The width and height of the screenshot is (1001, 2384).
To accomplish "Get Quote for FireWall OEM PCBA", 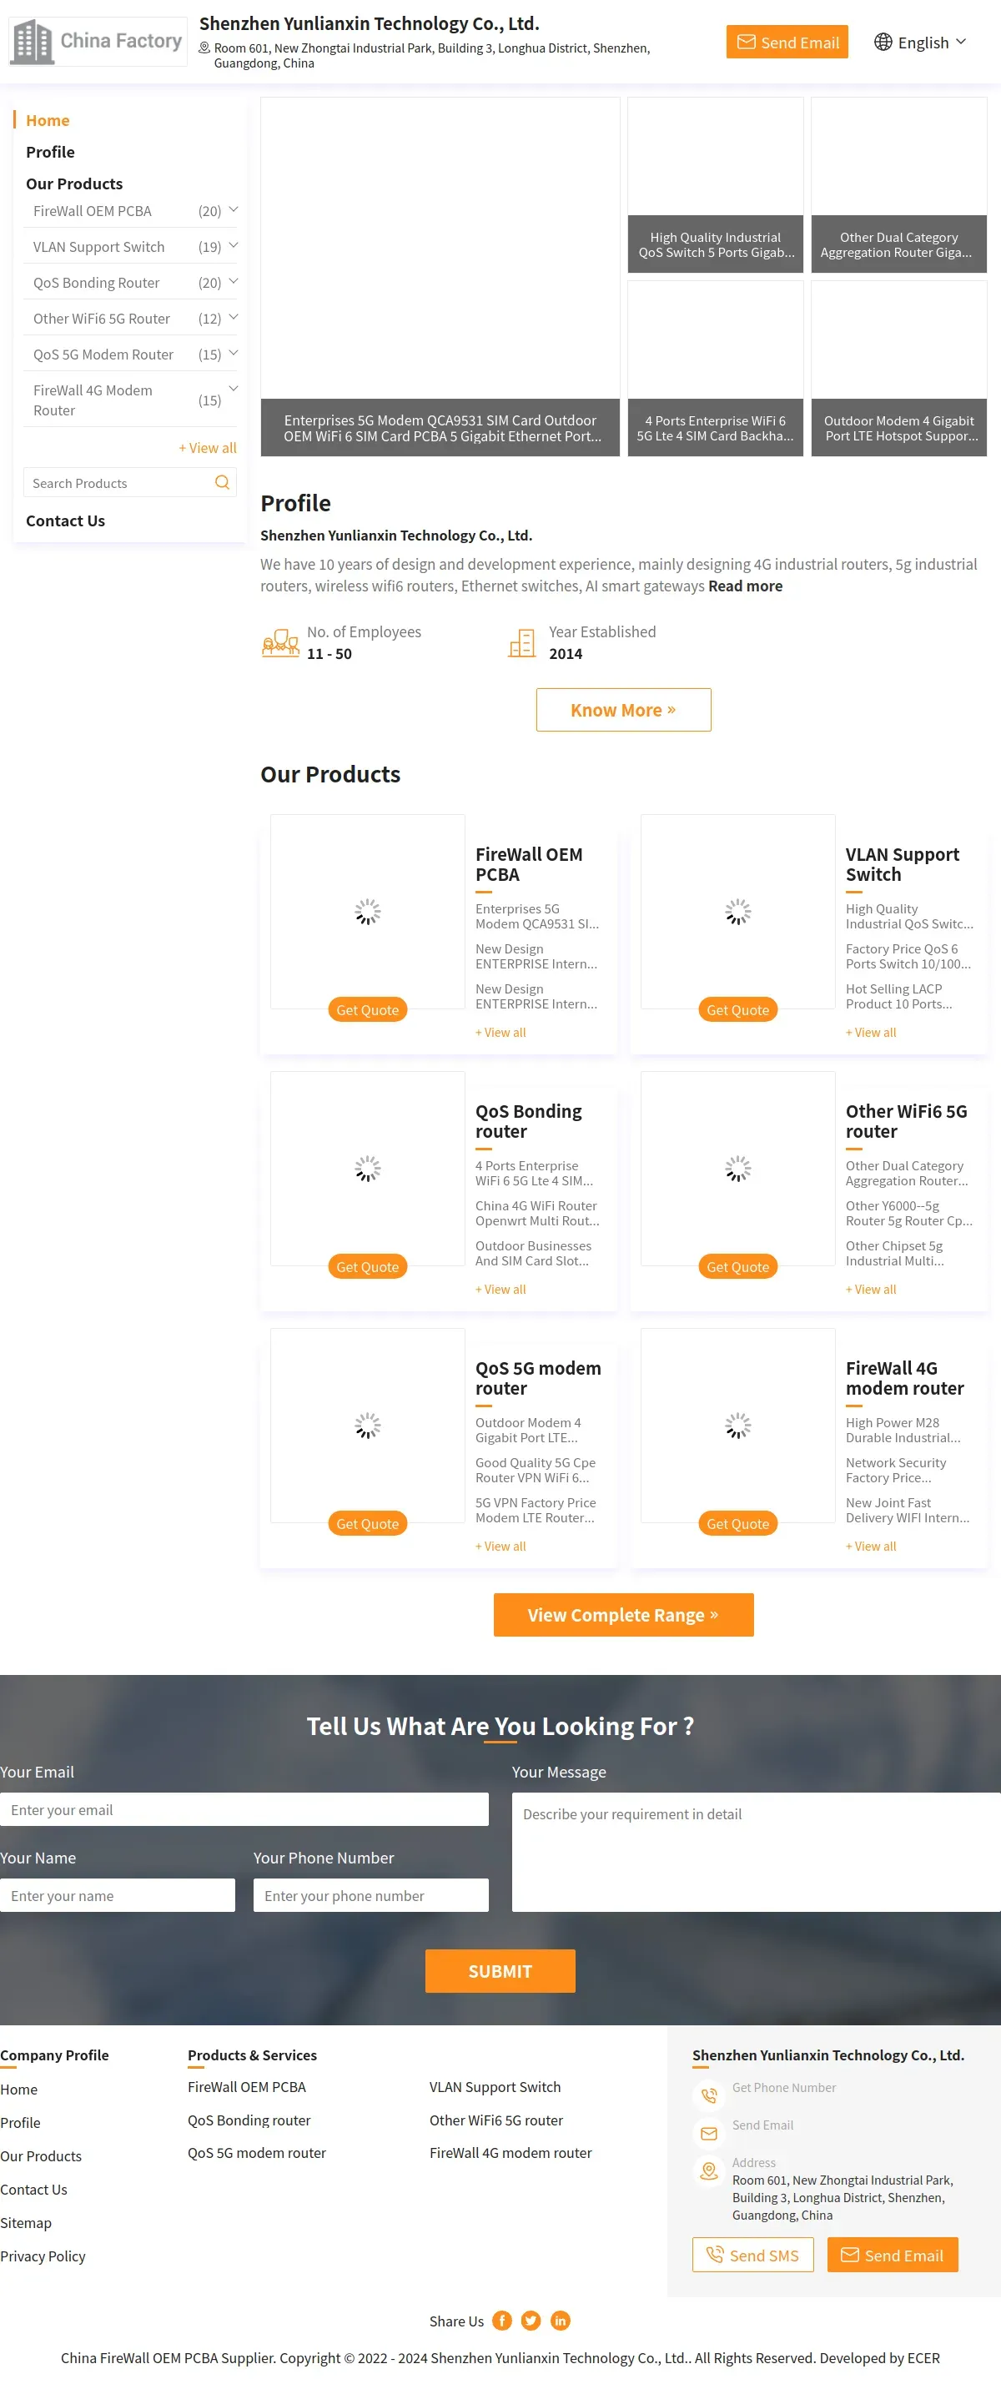I will [367, 1009].
